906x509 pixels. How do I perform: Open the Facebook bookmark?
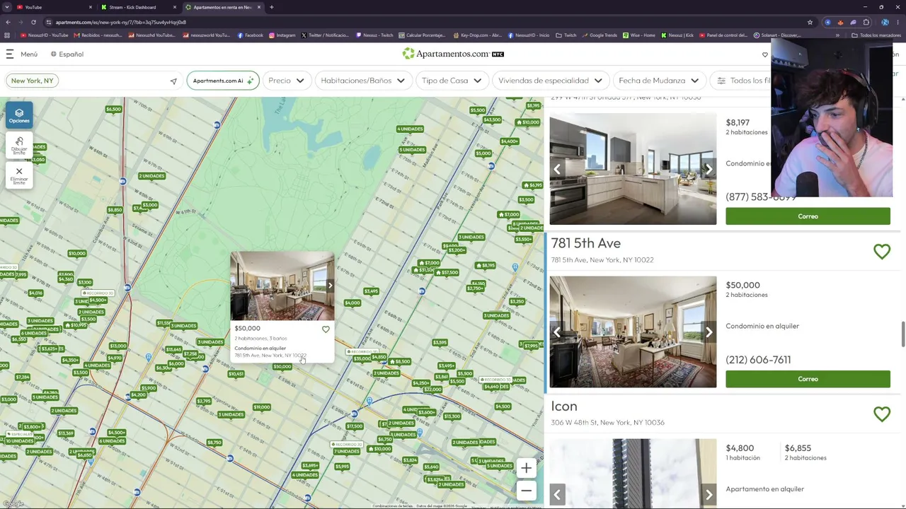pyautogui.click(x=251, y=35)
